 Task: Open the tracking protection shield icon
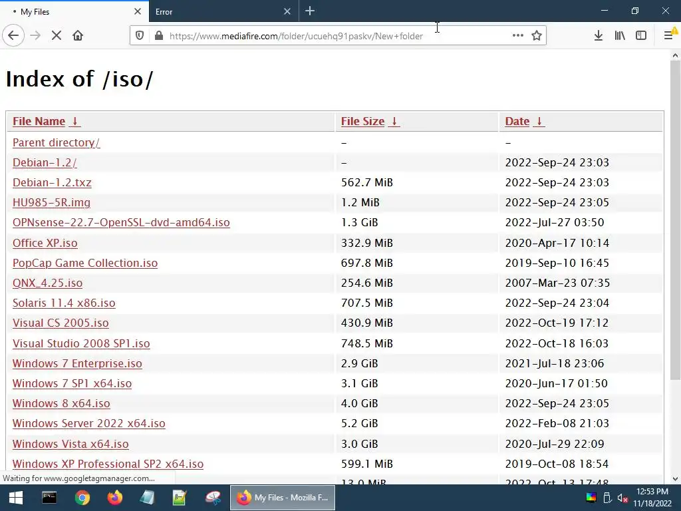(140, 36)
